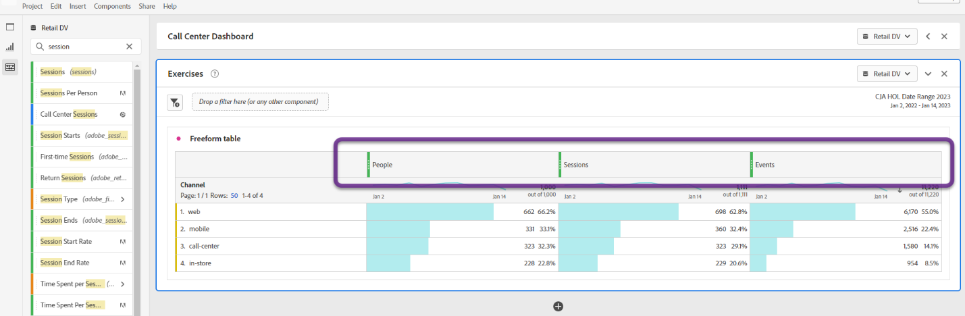Select the Sessions Per Person metric

coord(82,93)
